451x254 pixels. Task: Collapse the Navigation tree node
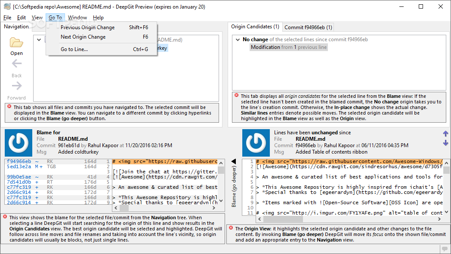pos(39,39)
